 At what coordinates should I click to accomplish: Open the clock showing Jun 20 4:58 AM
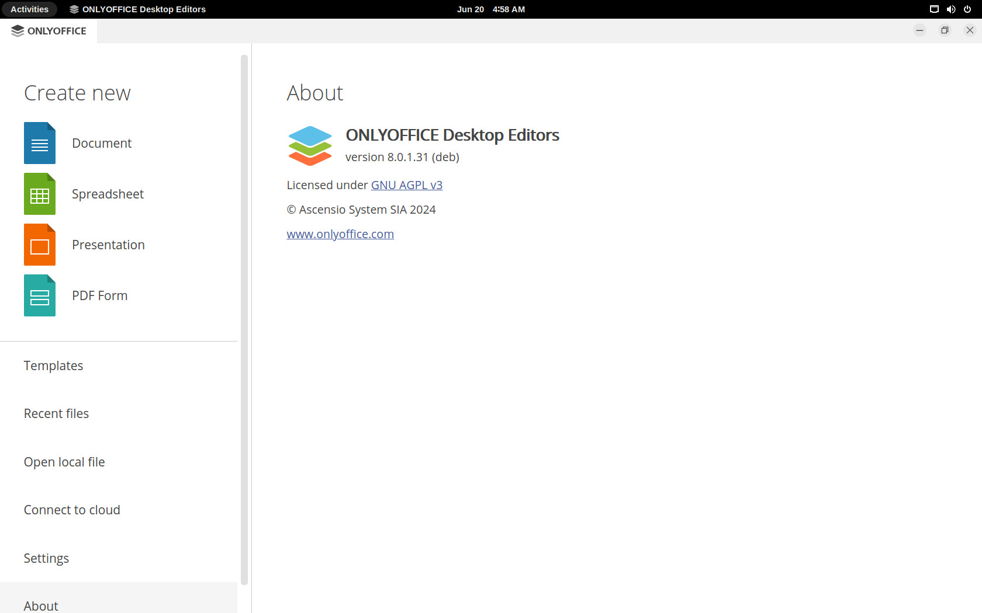(x=491, y=9)
